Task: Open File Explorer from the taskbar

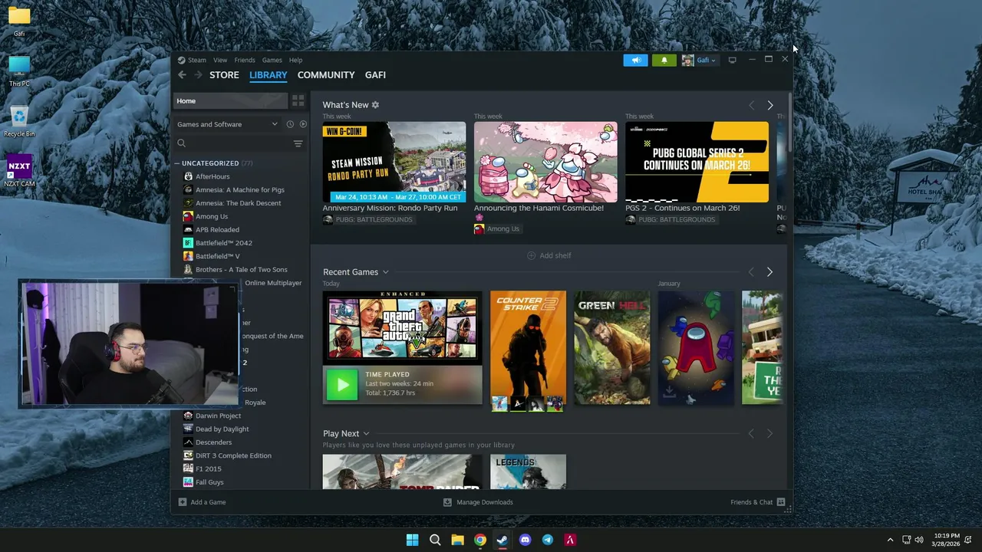Action: [x=457, y=540]
